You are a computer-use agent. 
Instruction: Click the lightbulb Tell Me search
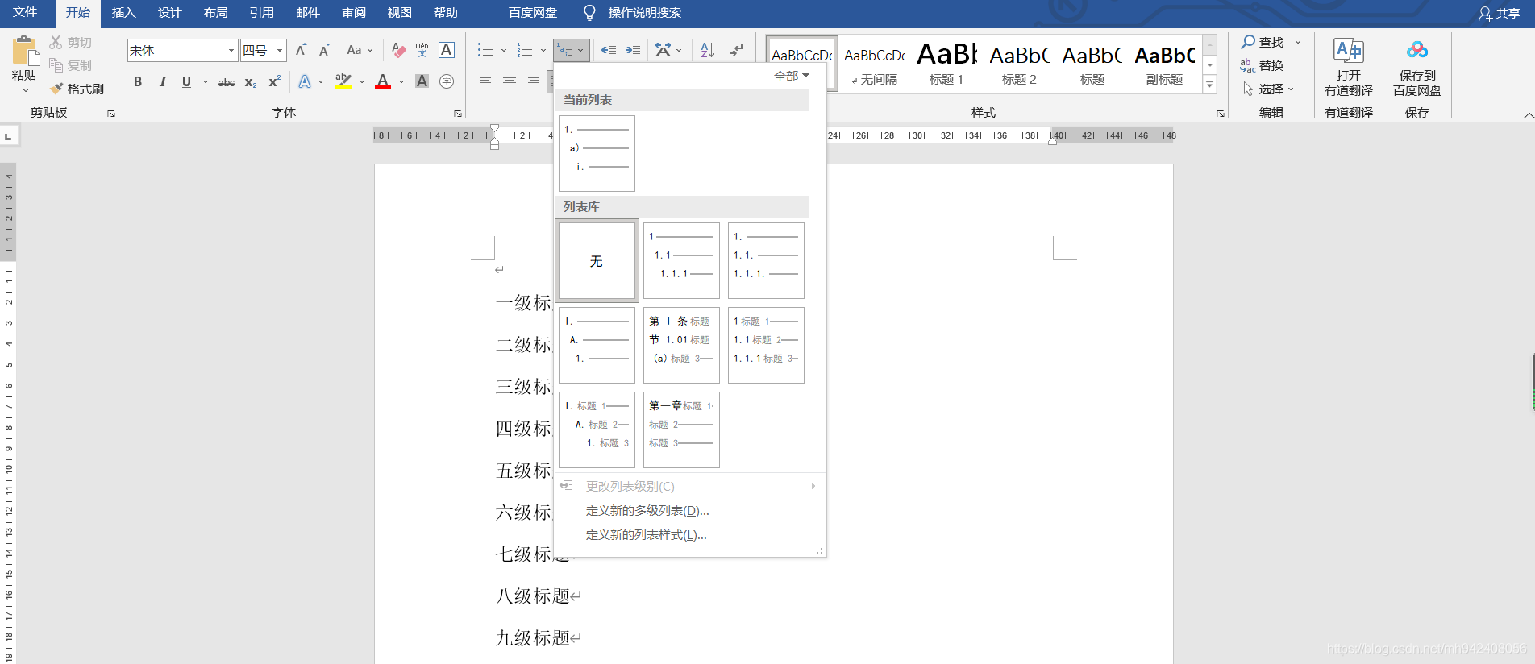(x=589, y=13)
